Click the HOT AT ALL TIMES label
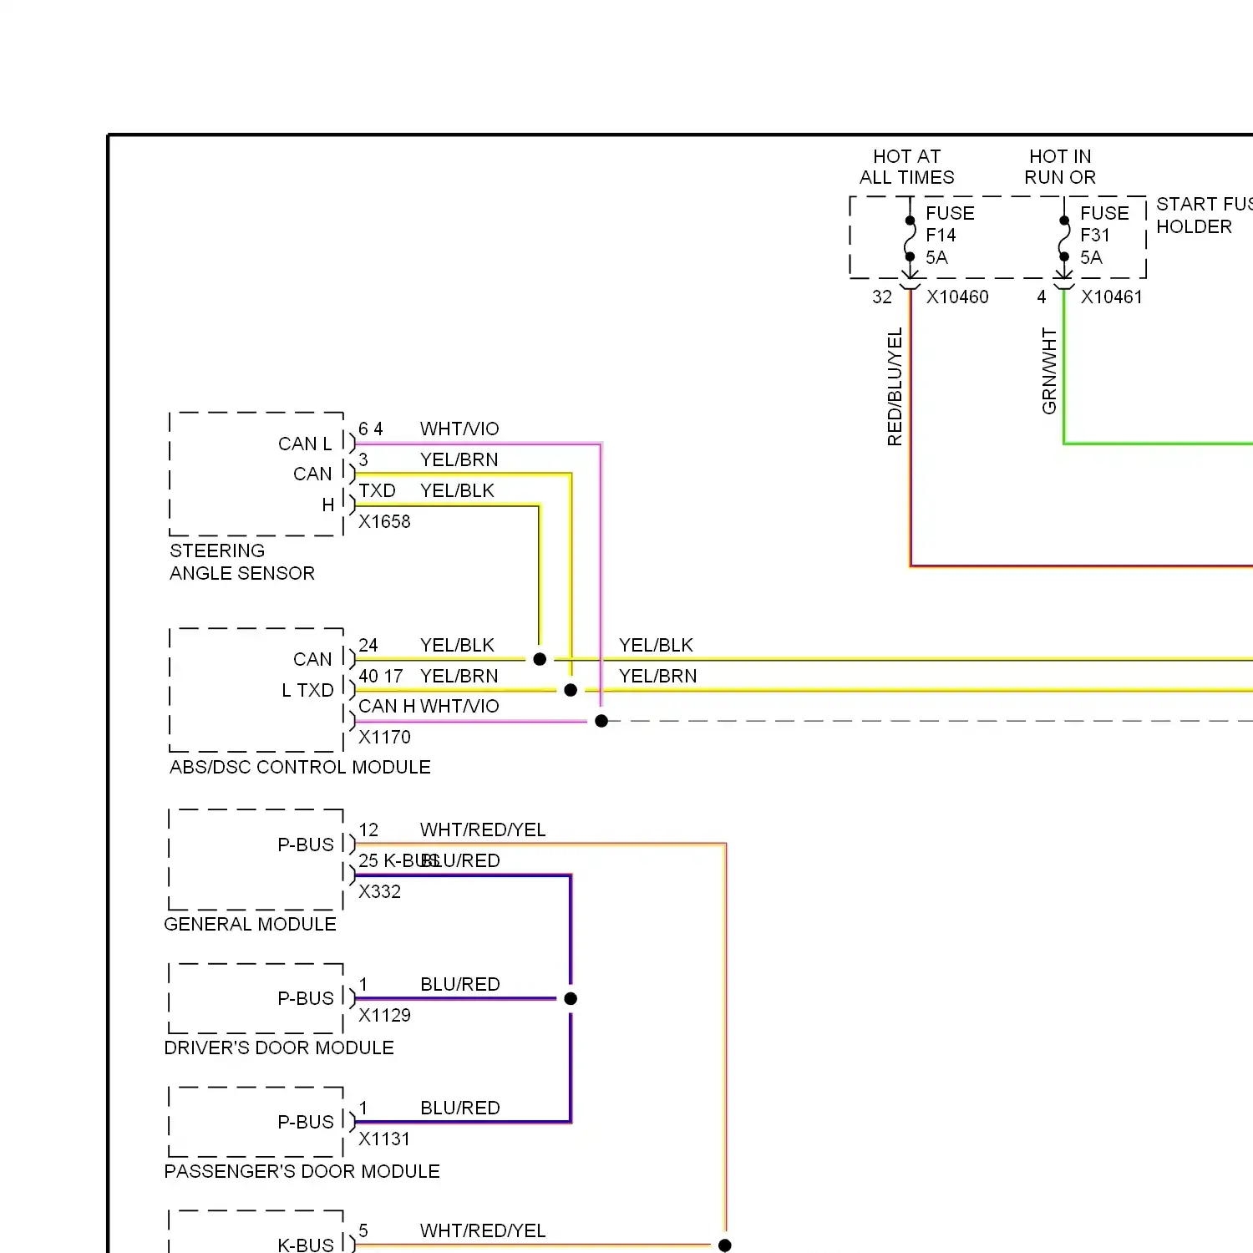 (x=907, y=167)
